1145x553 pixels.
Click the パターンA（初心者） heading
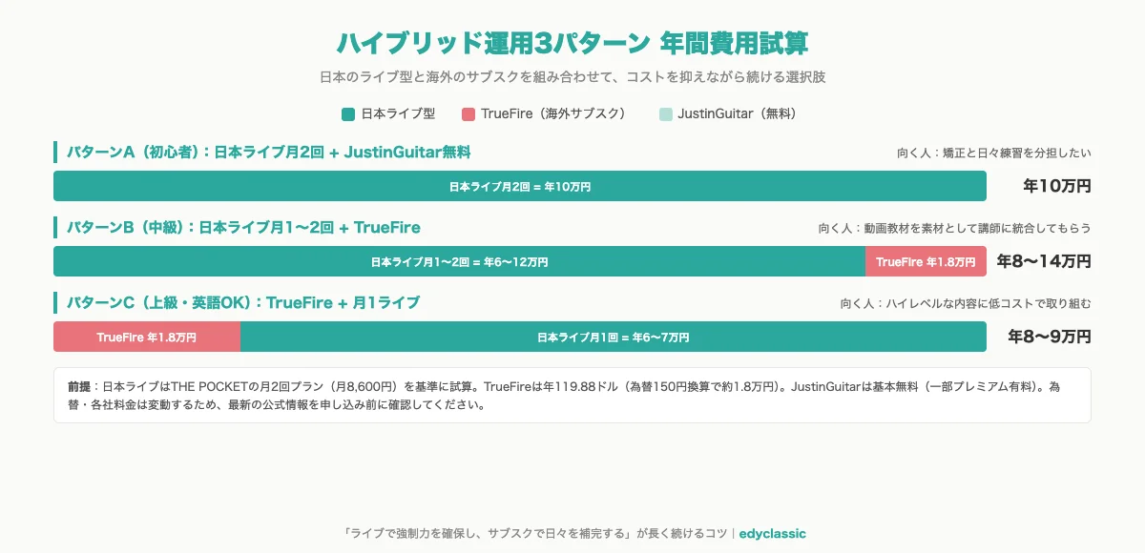coord(269,153)
